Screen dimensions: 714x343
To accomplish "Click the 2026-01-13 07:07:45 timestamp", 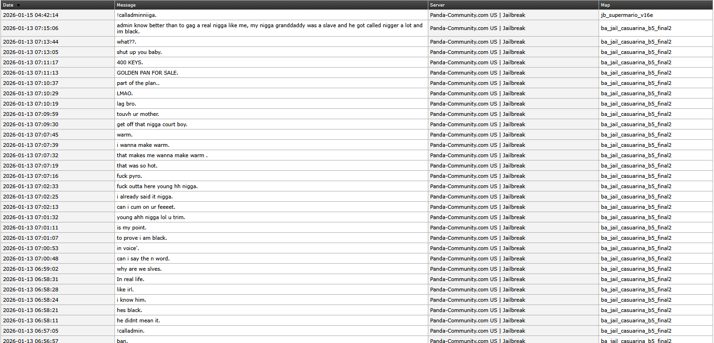I will pyautogui.click(x=30, y=135).
